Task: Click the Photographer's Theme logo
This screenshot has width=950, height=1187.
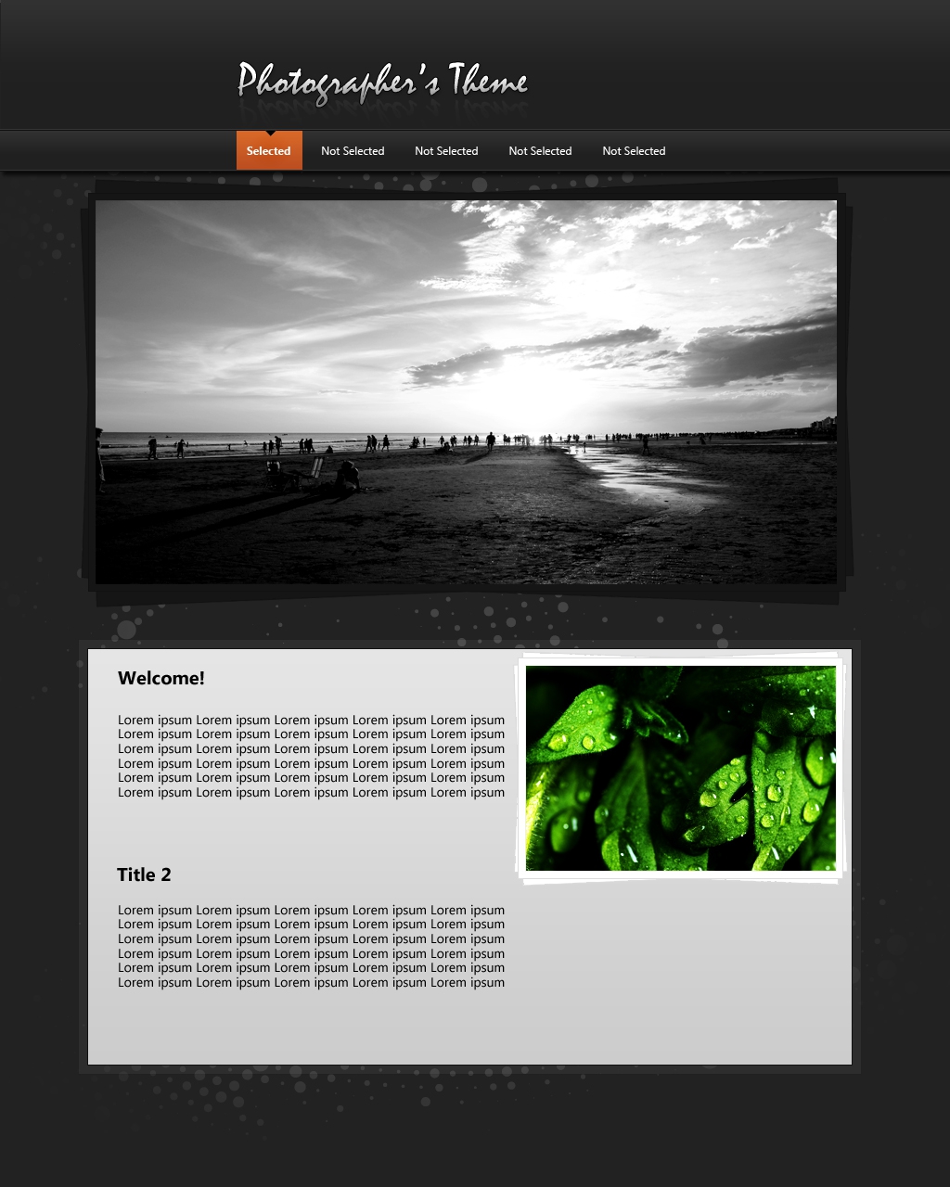Action: click(382, 83)
